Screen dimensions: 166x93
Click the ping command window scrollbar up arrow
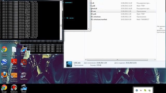61,2
